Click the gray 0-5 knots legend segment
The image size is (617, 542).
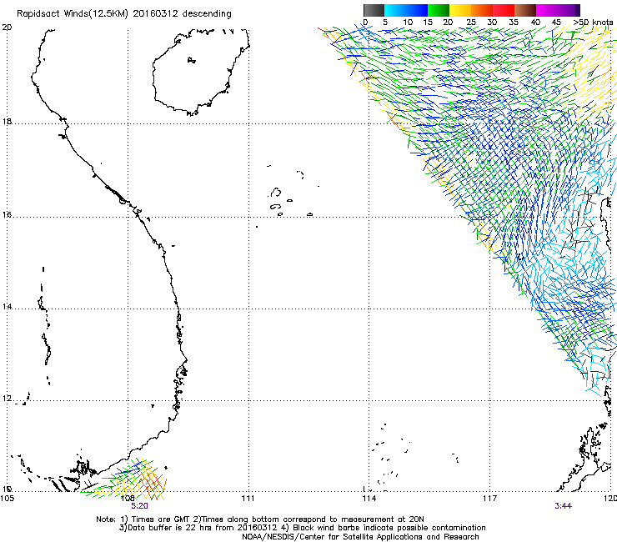(374, 10)
